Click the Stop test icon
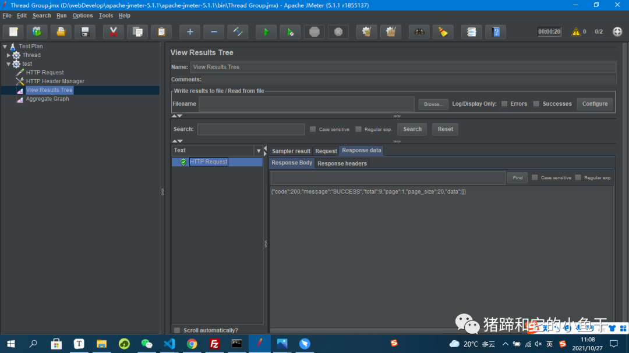This screenshot has height=353, width=629. click(314, 31)
